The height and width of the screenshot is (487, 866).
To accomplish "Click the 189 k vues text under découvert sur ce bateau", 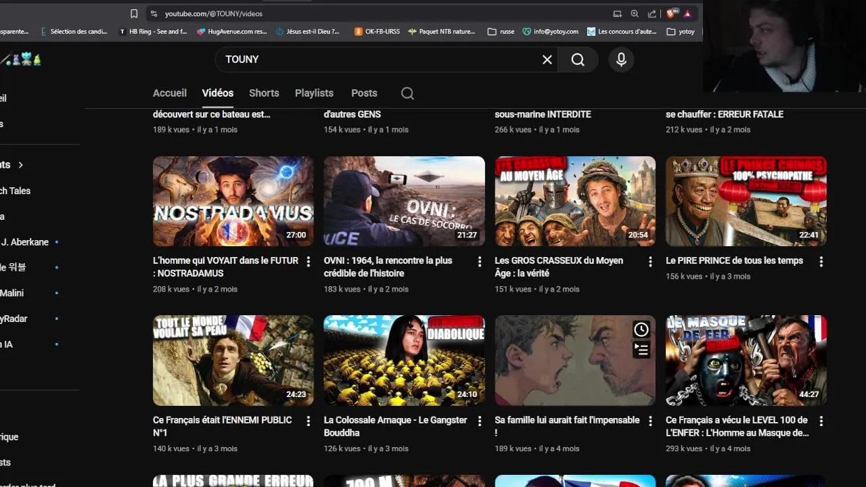I will 171,129.
